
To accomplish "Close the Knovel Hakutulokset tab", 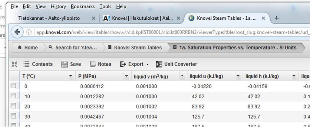I will 178,18.
